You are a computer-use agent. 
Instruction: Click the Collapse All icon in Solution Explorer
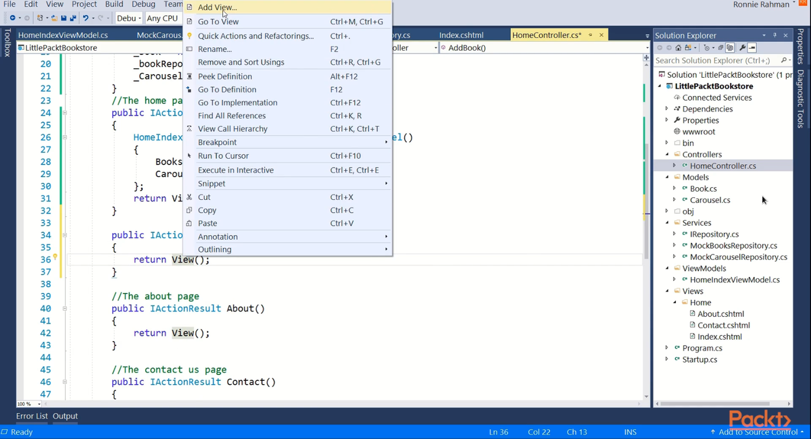click(x=720, y=48)
